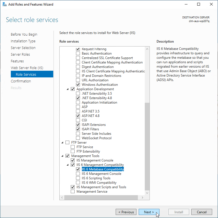The width and height of the screenshot is (218, 218).
Task: Check Client Certificate Mapping Authentication
Action: tap(78, 62)
